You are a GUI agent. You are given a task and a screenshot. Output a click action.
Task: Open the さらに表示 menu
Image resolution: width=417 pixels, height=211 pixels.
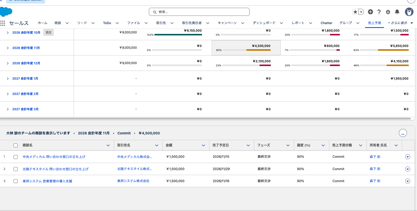point(401,23)
